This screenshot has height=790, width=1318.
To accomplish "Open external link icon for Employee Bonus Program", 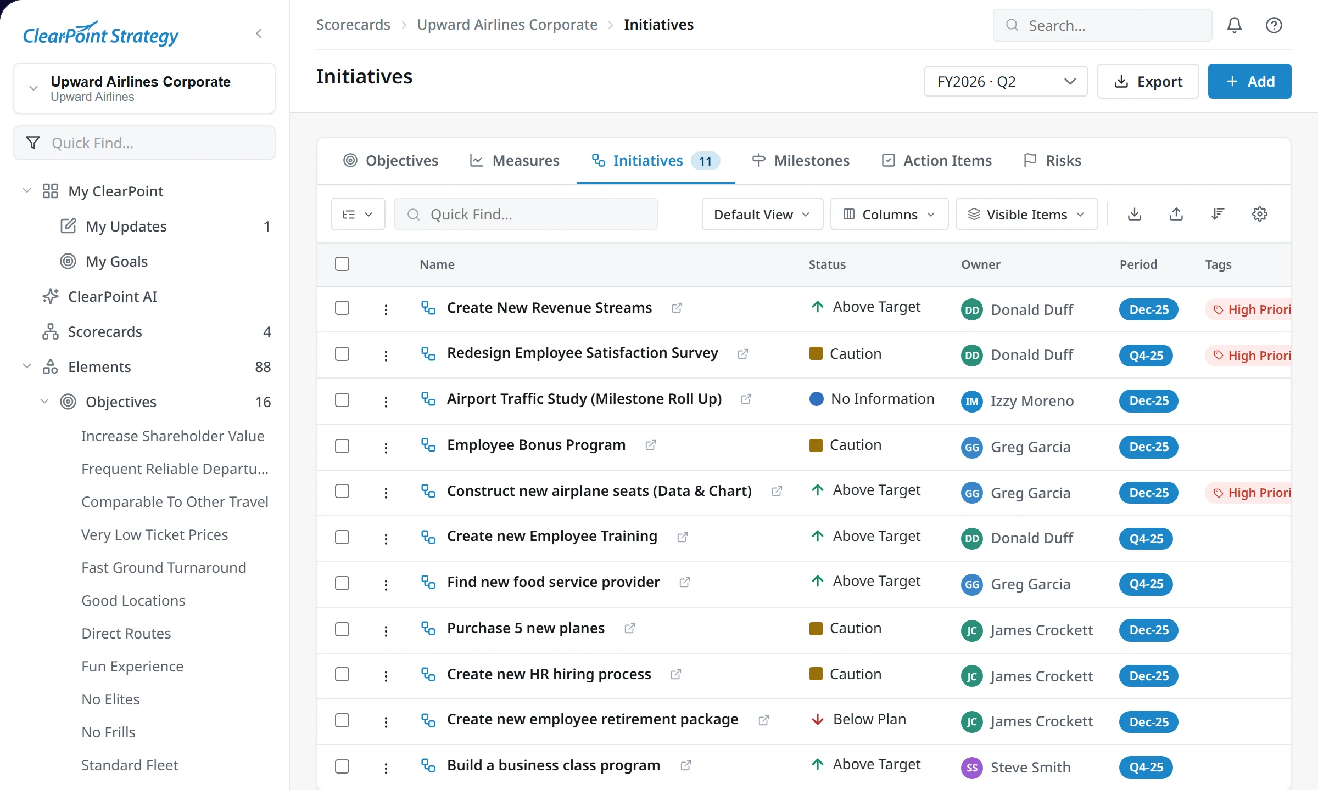I will 650,445.
